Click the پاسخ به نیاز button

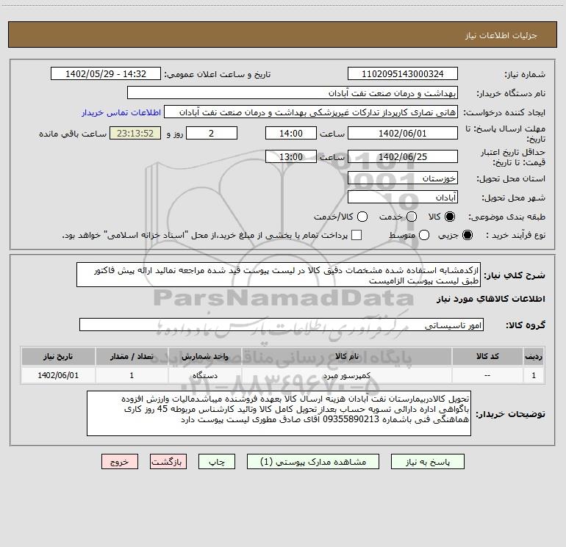pos(428,462)
